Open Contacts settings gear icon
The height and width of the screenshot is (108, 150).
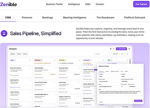129,49
